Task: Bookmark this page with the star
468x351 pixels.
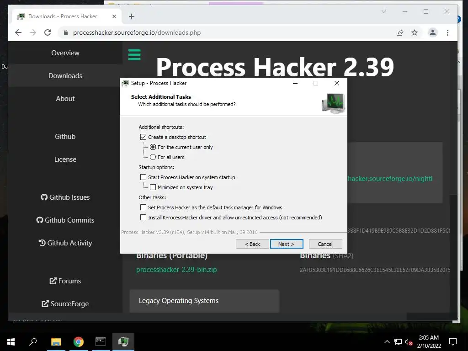Action: [415, 32]
